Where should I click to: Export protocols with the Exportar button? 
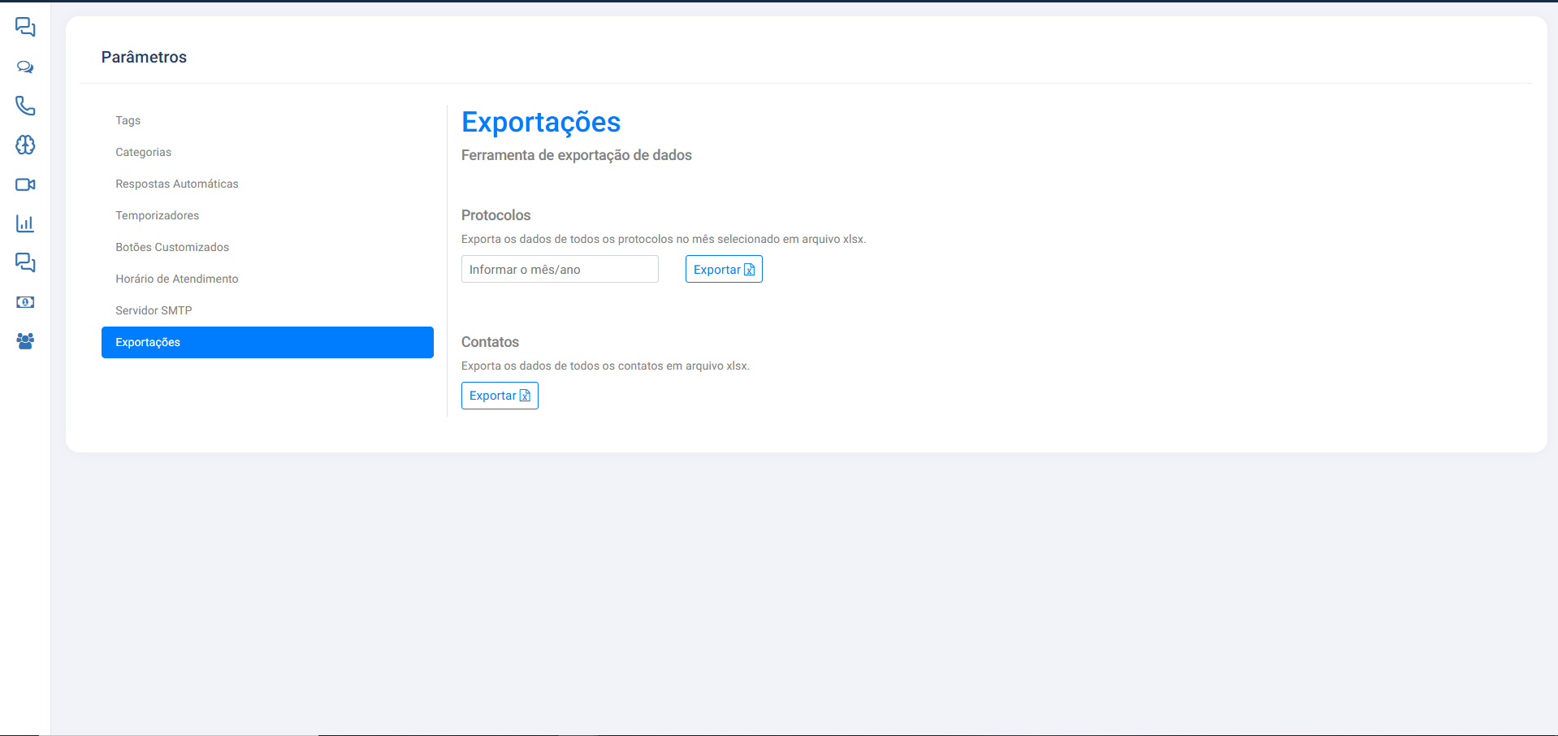tap(724, 269)
